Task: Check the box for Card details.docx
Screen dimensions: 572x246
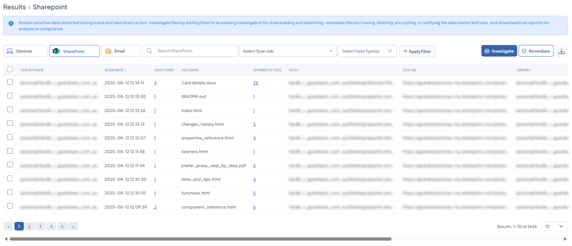Action: [x=10, y=82]
